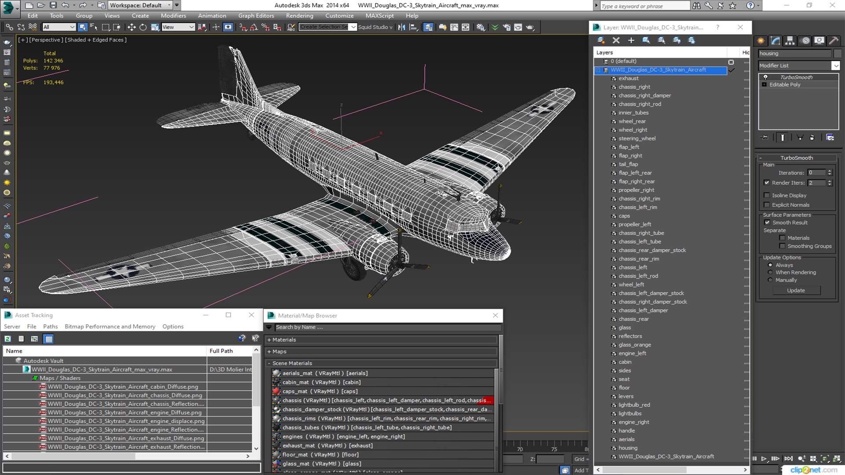Toggle the Smooth Result checkbox
The image size is (845, 475).
coord(767,223)
